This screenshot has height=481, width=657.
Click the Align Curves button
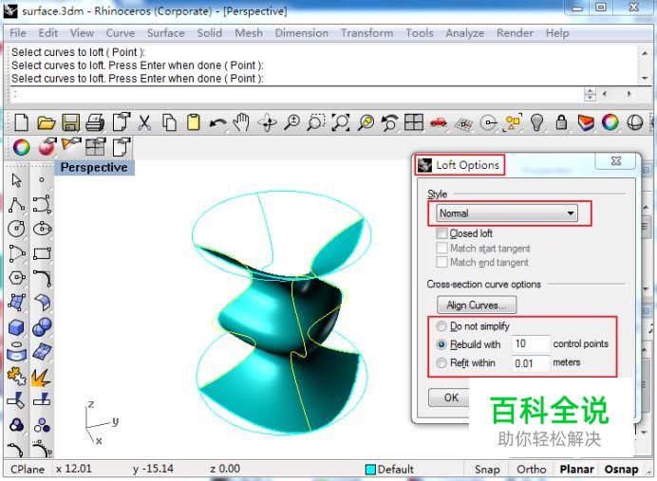click(477, 305)
